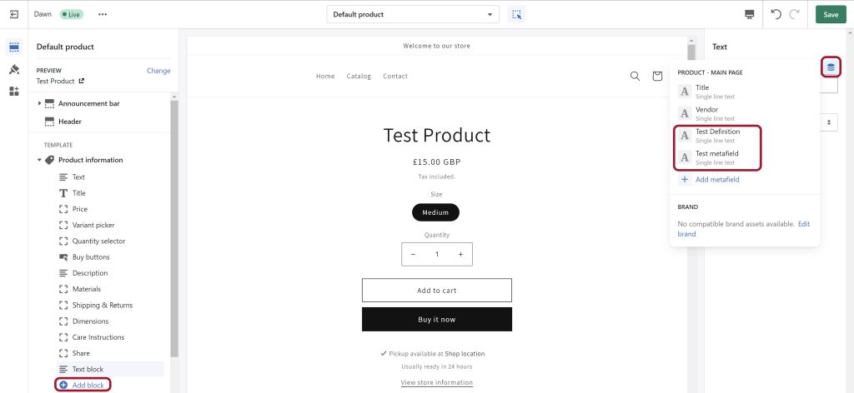Click the dynamic source database icon

click(x=831, y=67)
